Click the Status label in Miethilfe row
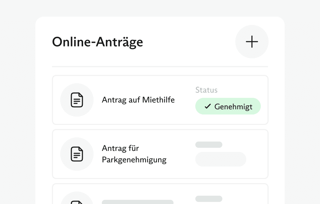This screenshot has height=204, width=320. coord(206,90)
